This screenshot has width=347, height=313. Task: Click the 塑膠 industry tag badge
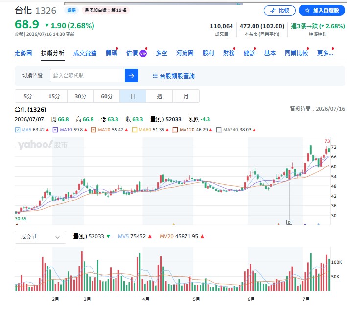[x=71, y=10]
